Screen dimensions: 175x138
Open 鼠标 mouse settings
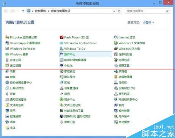(65, 94)
